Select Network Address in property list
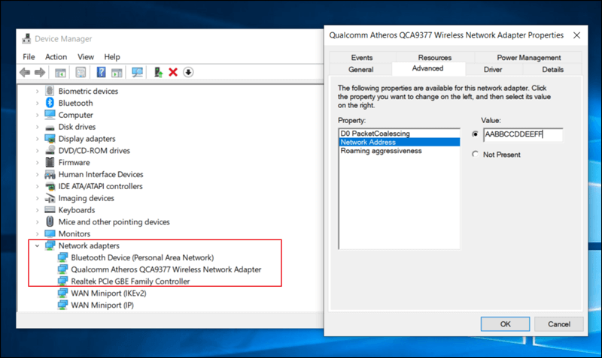 400,142
